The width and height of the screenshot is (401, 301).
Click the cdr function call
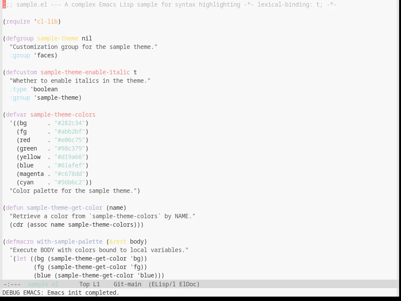click(x=18, y=224)
